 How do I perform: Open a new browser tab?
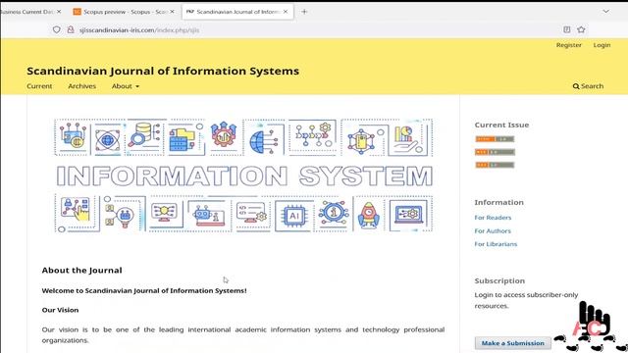304,12
